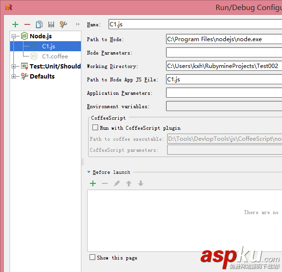Click the Test::Unit/Shoulda group icon

click(x=24, y=66)
